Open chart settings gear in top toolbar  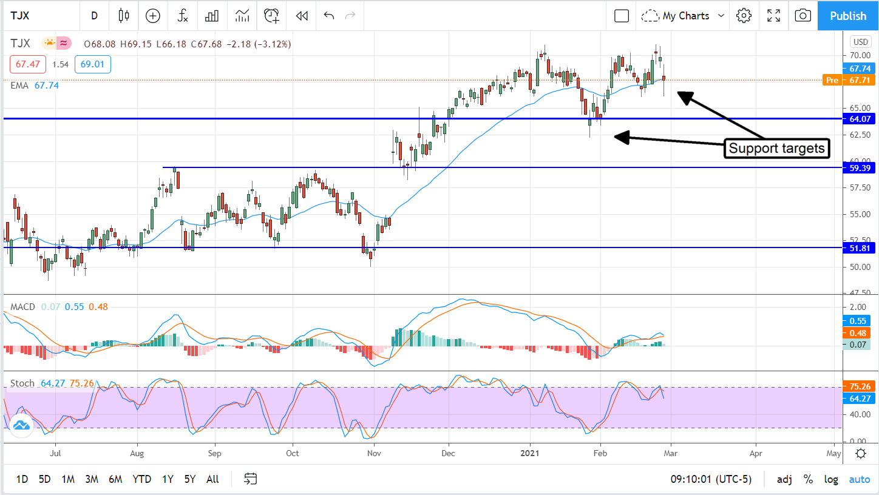pos(744,16)
